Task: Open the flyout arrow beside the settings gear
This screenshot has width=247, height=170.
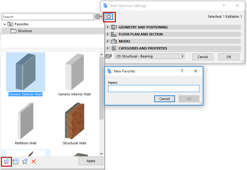Action: click(x=101, y=17)
